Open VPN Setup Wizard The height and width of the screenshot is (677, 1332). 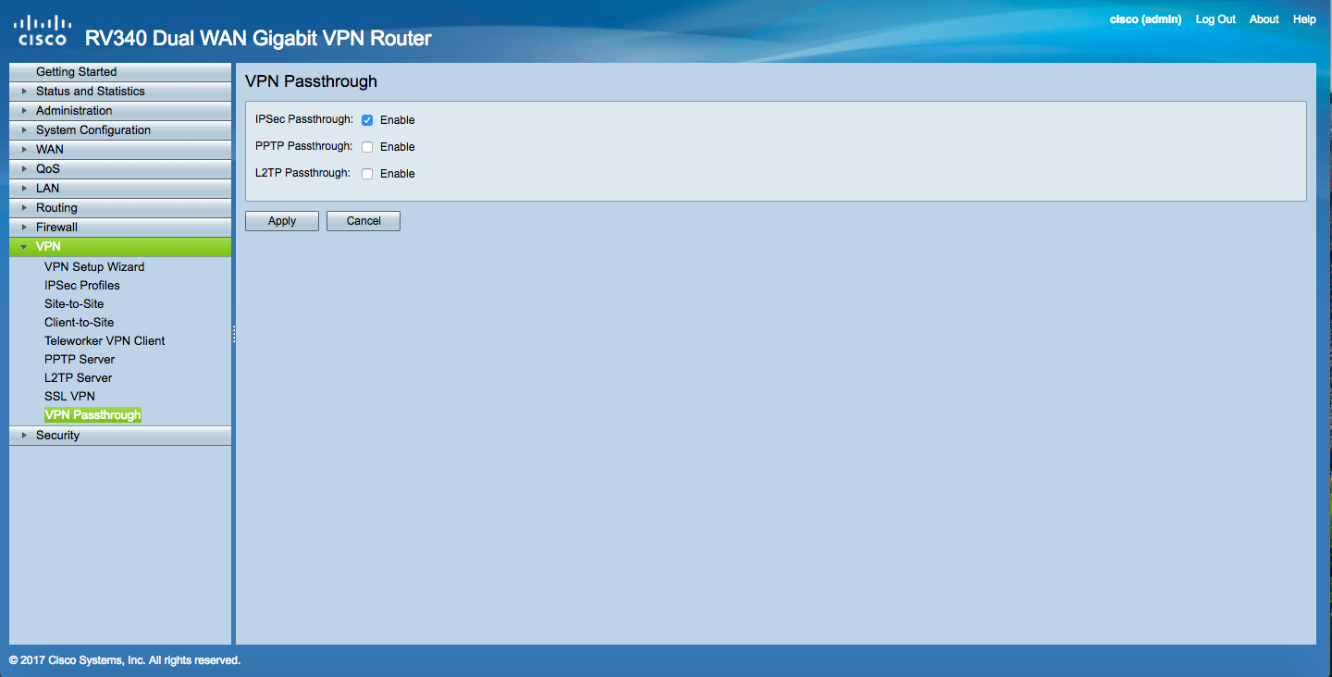click(94, 267)
